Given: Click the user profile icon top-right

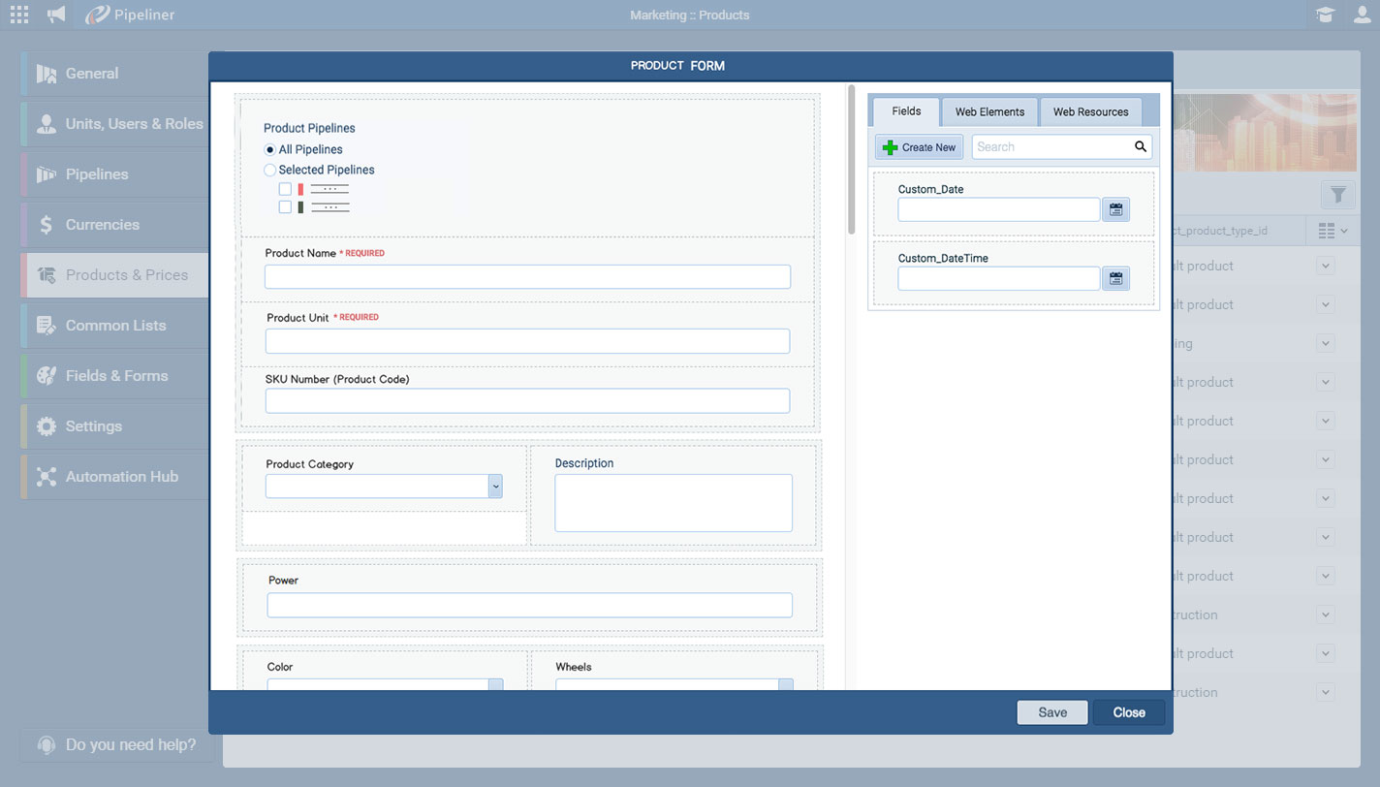Looking at the screenshot, I should pos(1362,15).
